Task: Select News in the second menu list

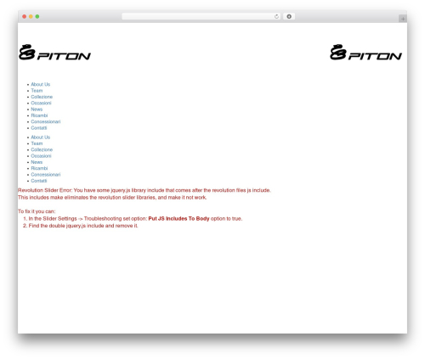Action: tap(37, 162)
